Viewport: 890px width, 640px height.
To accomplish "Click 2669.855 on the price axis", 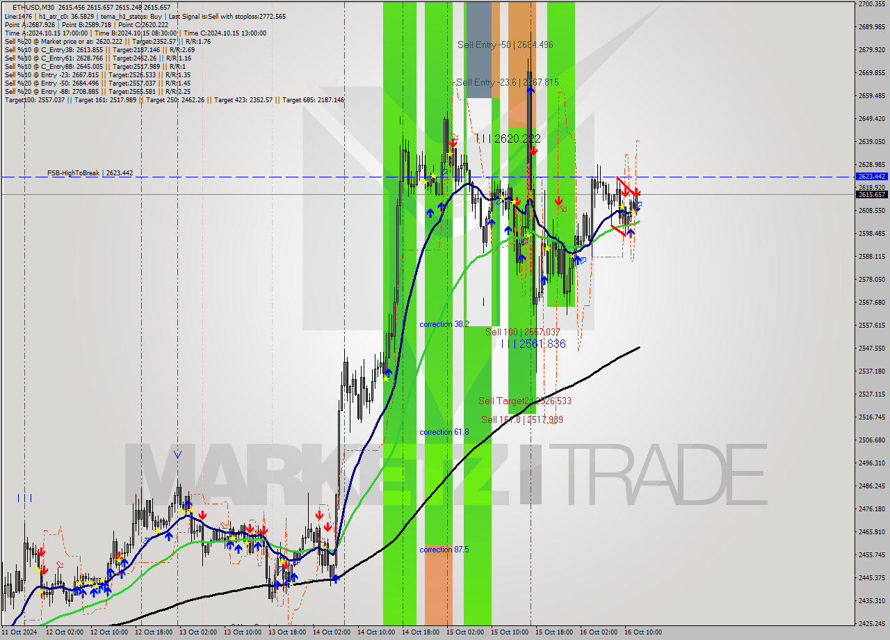I will (872, 73).
